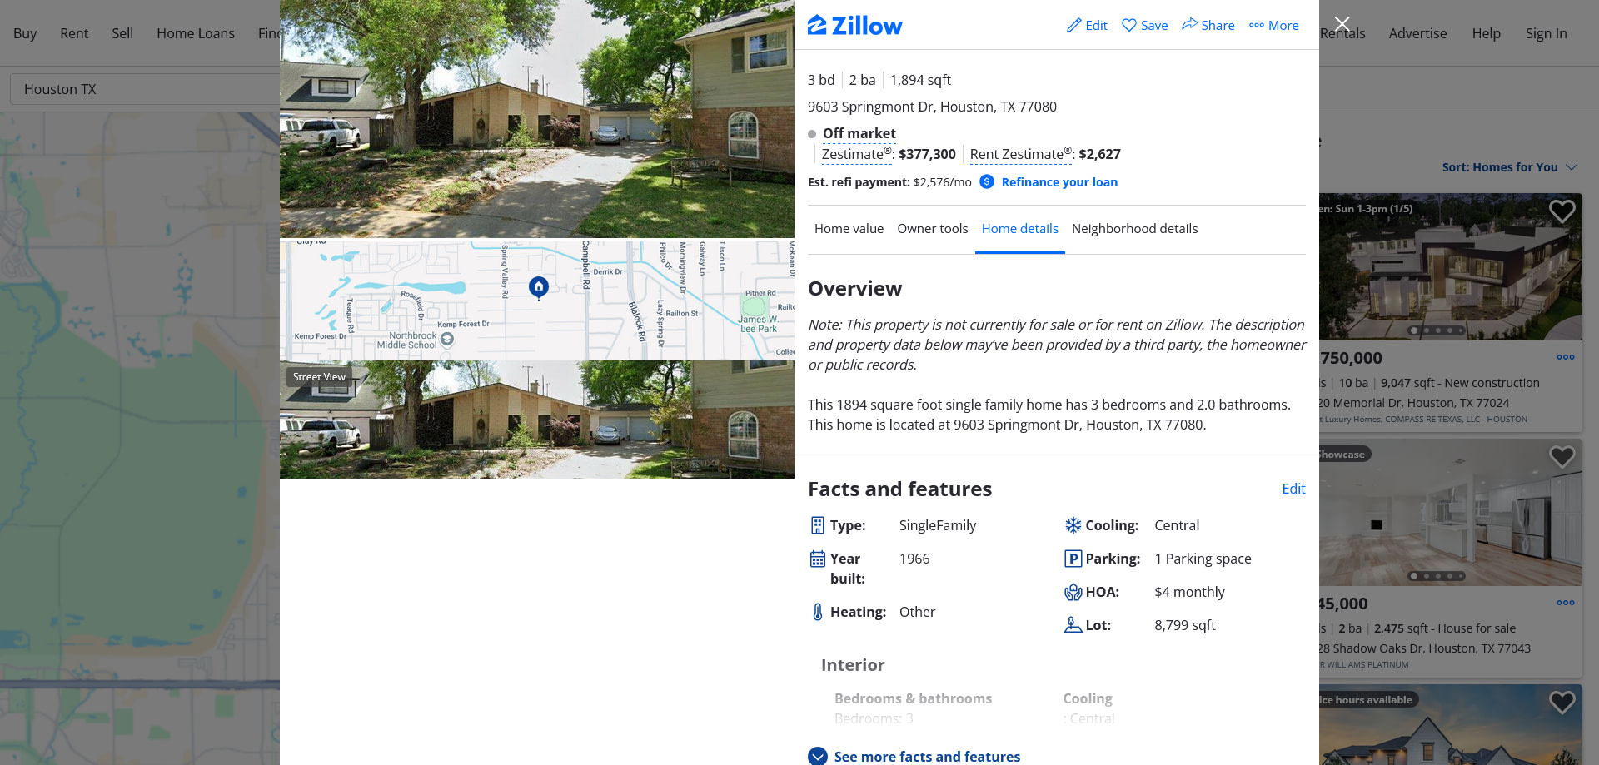The height and width of the screenshot is (765, 1599).
Task: Open Sort: Homes for You dropdown
Action: [1509, 167]
